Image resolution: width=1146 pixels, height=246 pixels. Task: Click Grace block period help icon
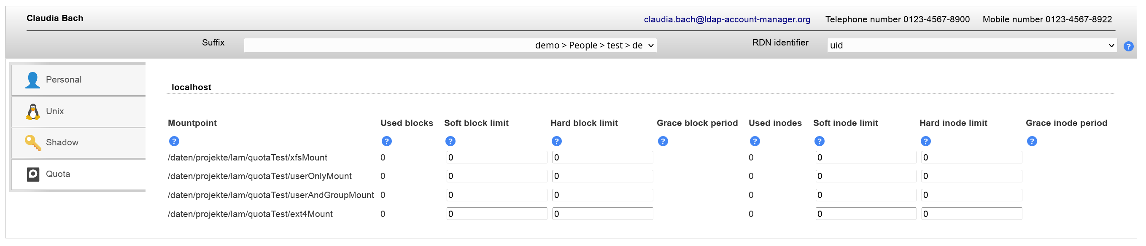point(663,142)
